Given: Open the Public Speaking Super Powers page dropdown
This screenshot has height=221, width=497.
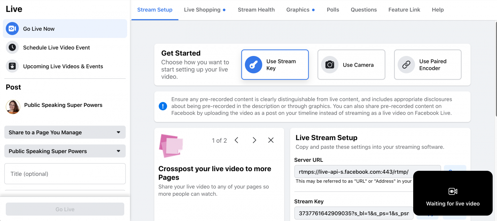Looking at the screenshot, I should point(65,151).
